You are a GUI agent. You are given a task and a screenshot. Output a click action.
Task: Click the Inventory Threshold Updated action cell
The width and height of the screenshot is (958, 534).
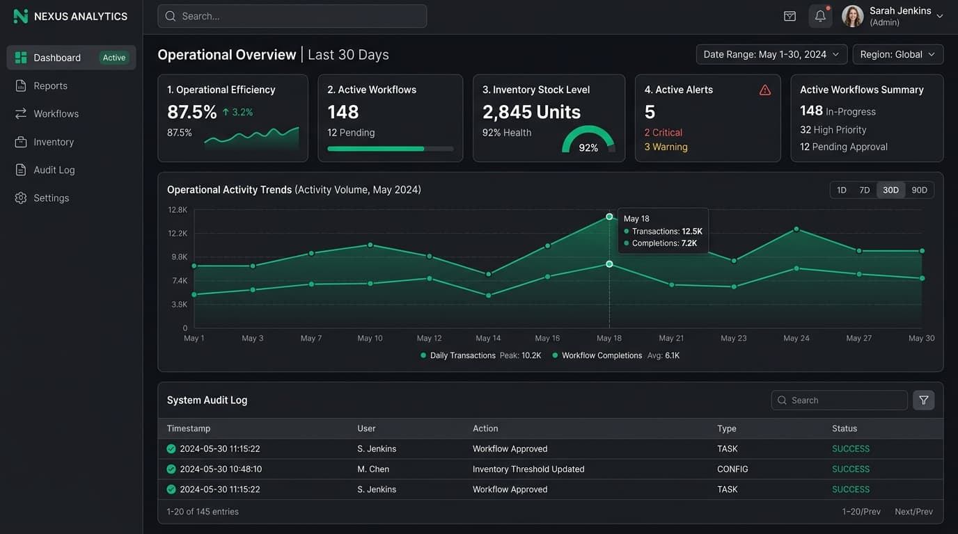point(528,469)
